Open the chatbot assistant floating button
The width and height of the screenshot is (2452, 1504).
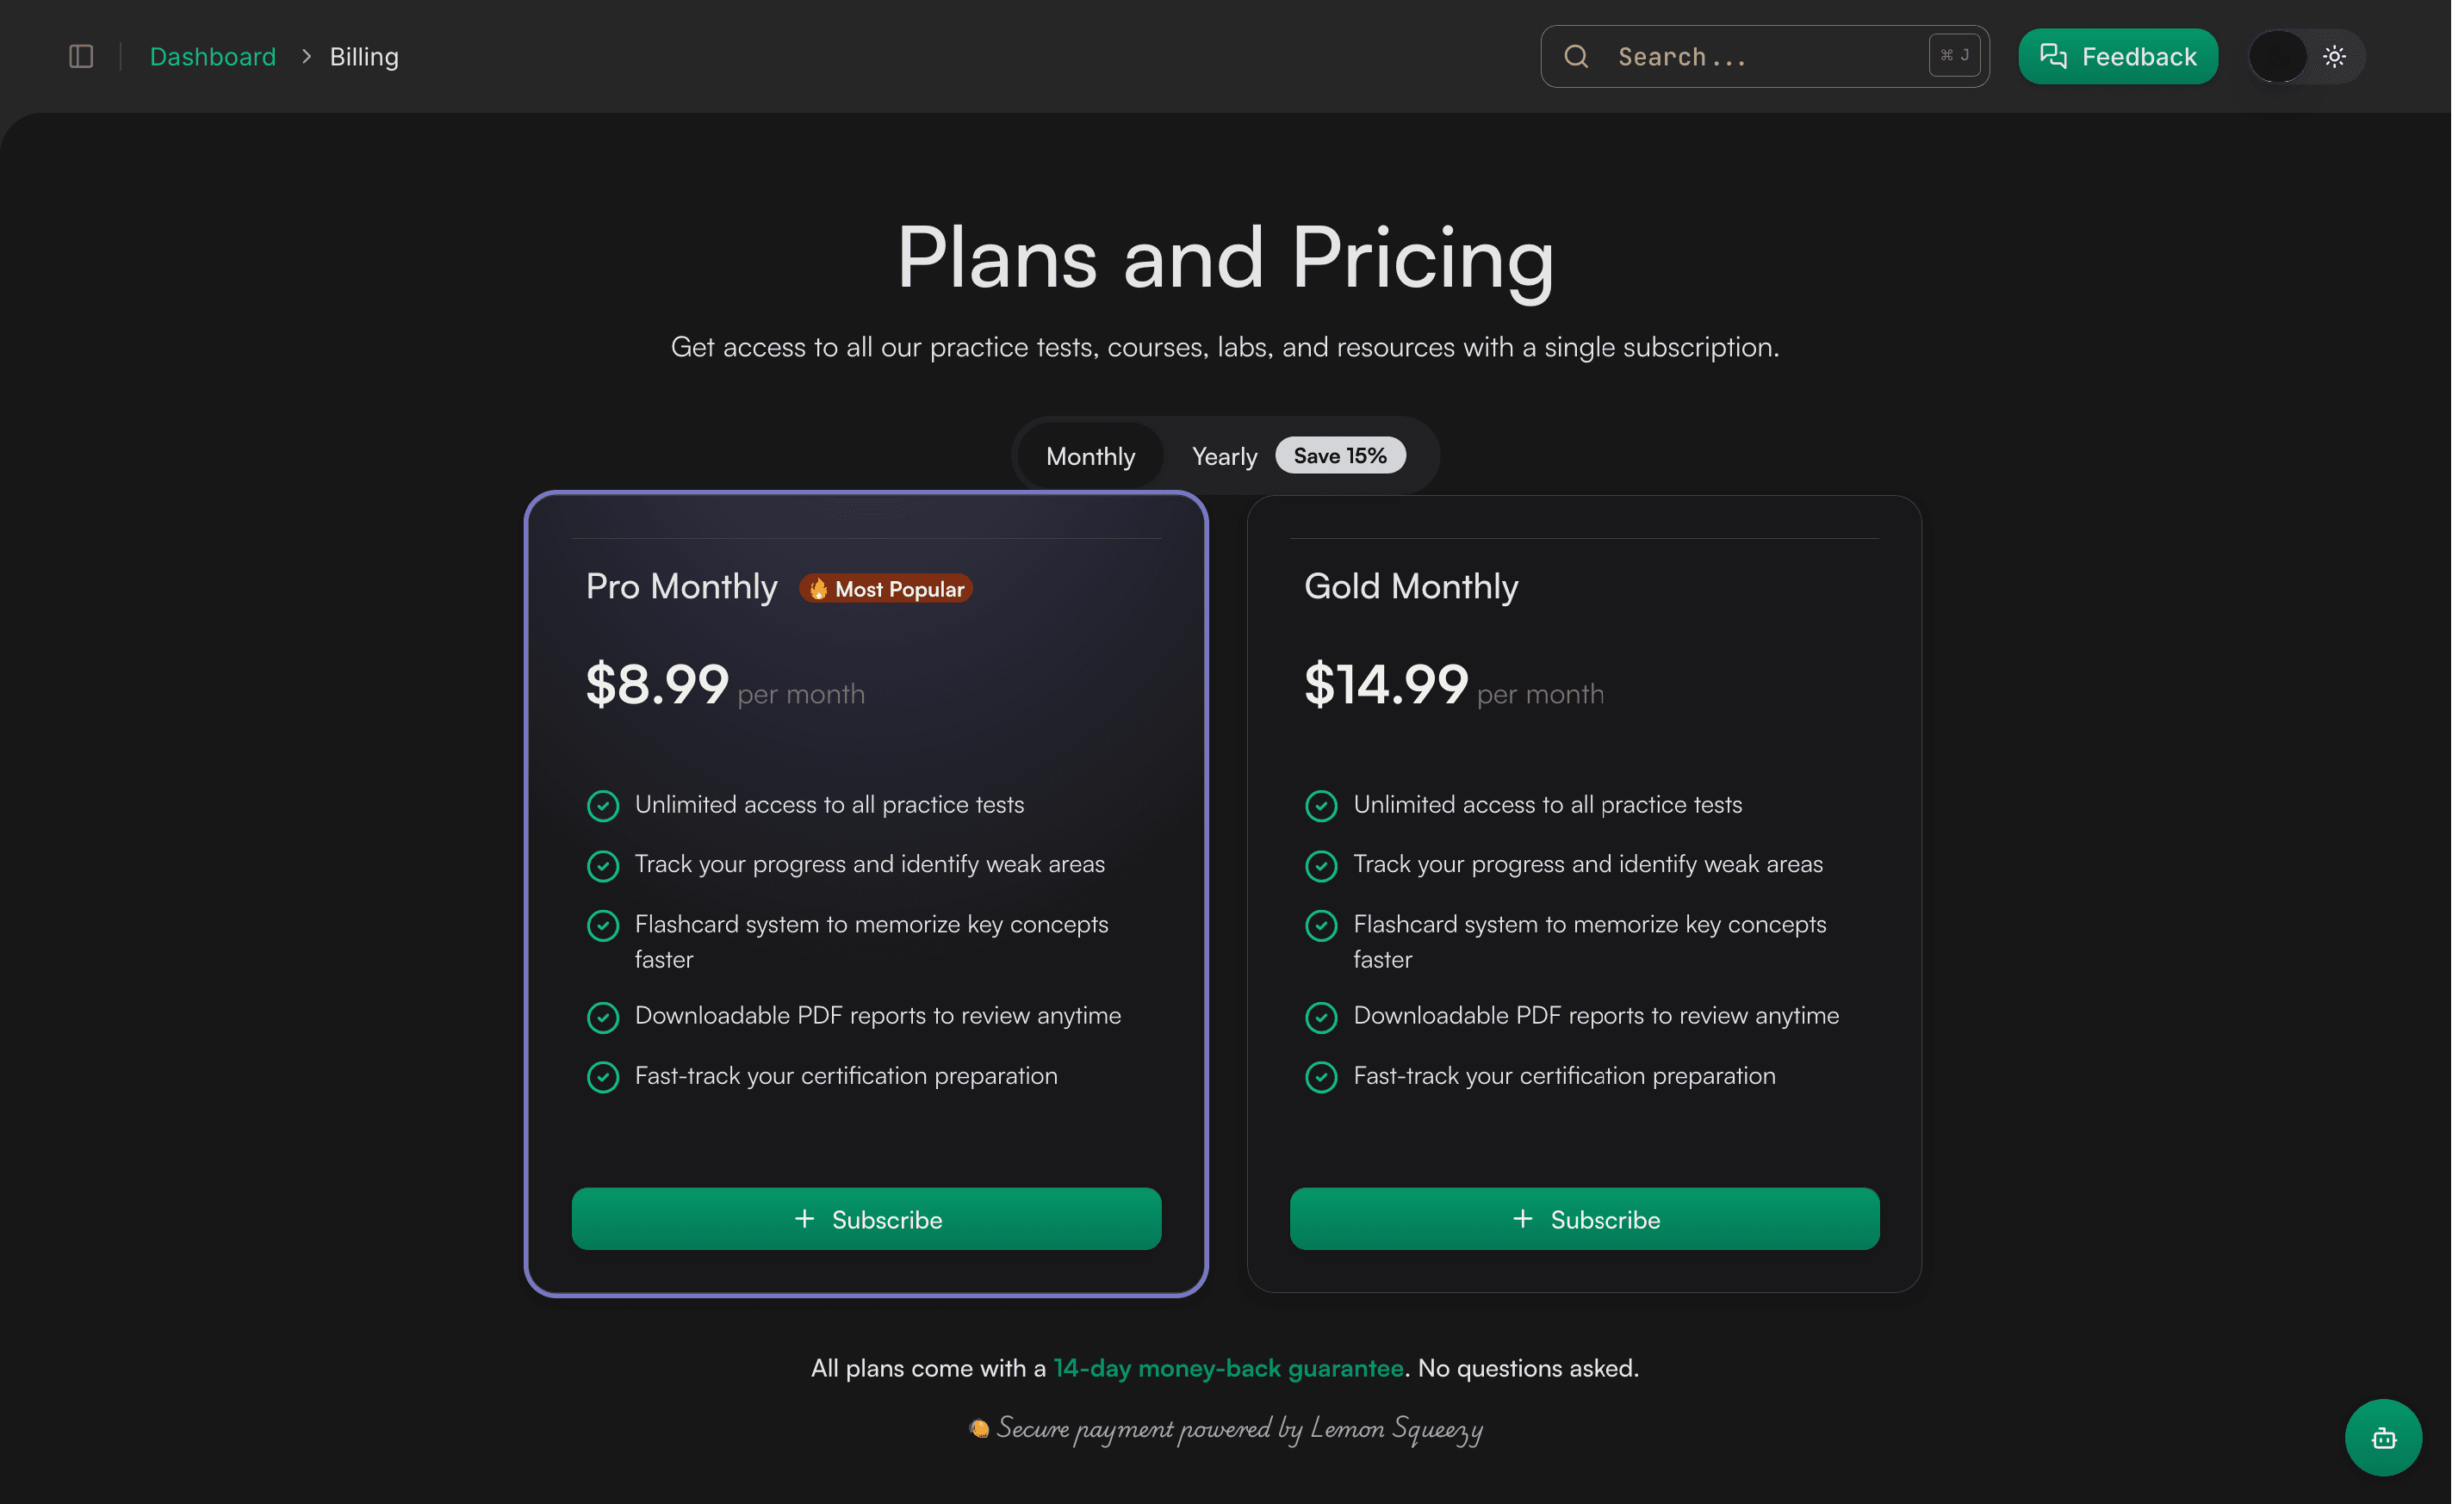(2383, 1438)
